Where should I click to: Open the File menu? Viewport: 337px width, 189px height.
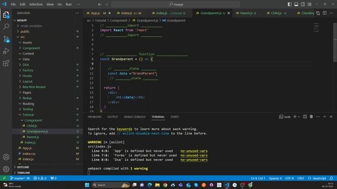[x=13, y=4]
